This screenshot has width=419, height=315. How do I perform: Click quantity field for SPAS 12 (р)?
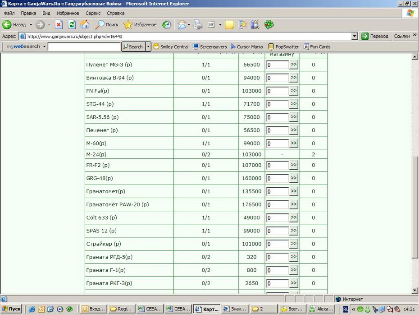click(x=278, y=231)
